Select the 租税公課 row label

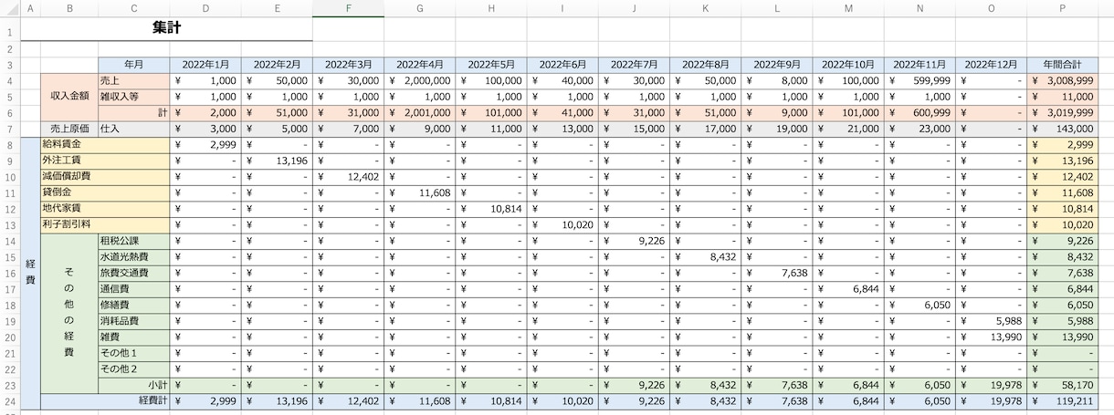134,241
